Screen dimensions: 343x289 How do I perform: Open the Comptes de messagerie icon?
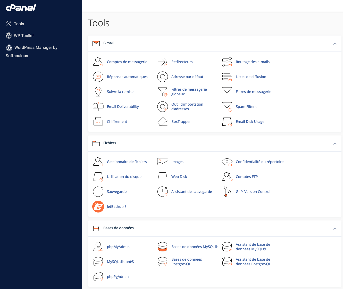(x=98, y=62)
